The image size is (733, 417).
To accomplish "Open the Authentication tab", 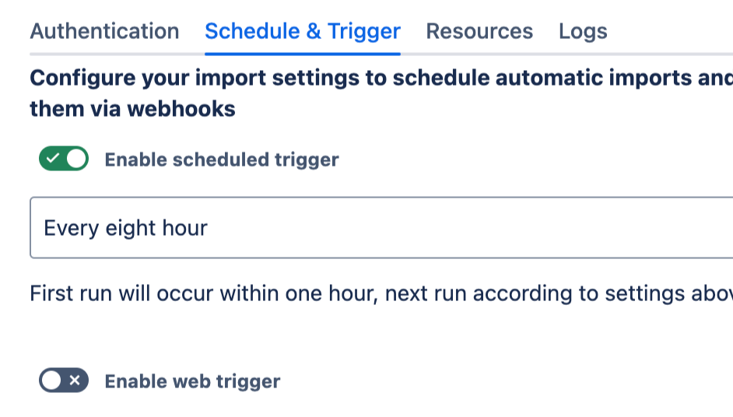I will (x=104, y=31).
